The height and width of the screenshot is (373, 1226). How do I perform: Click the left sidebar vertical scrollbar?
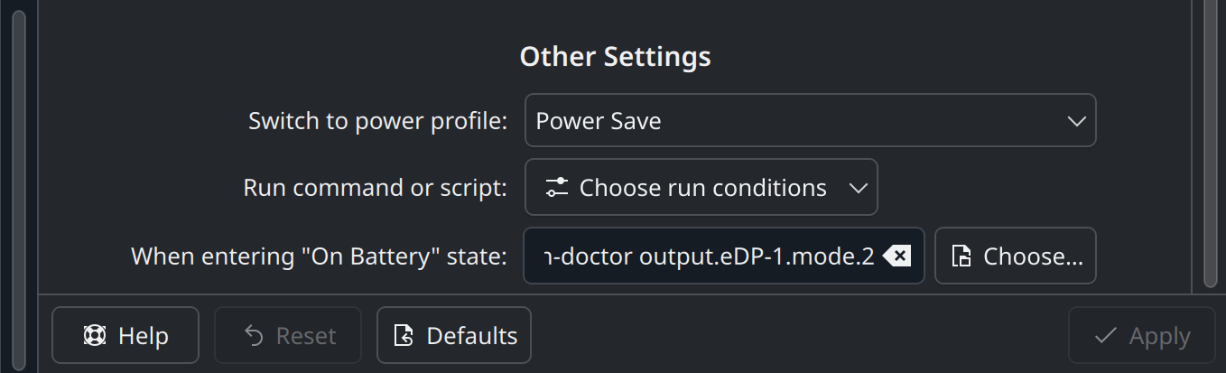click(x=18, y=191)
